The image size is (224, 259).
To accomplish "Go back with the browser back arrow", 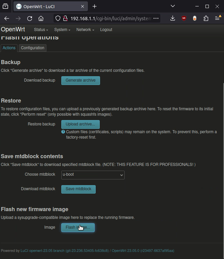I will click(7, 18).
